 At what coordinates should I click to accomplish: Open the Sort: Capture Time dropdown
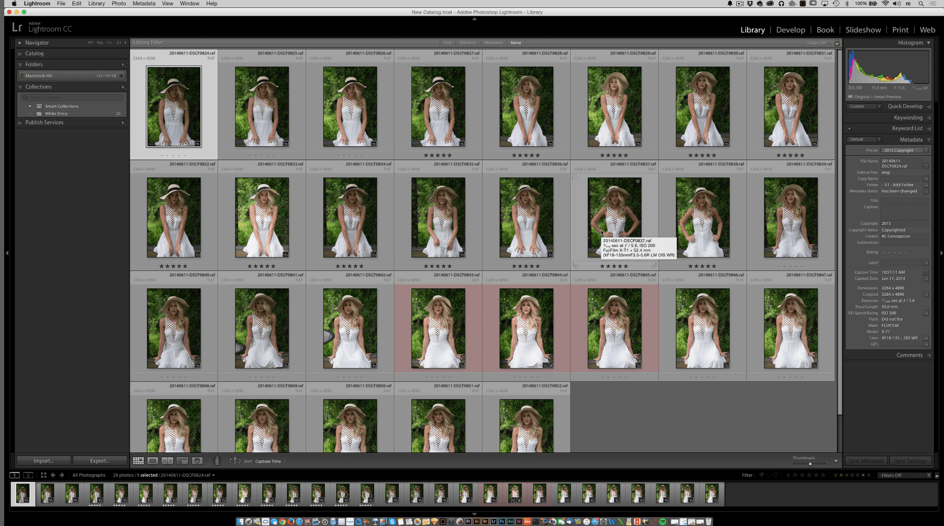[x=269, y=461]
